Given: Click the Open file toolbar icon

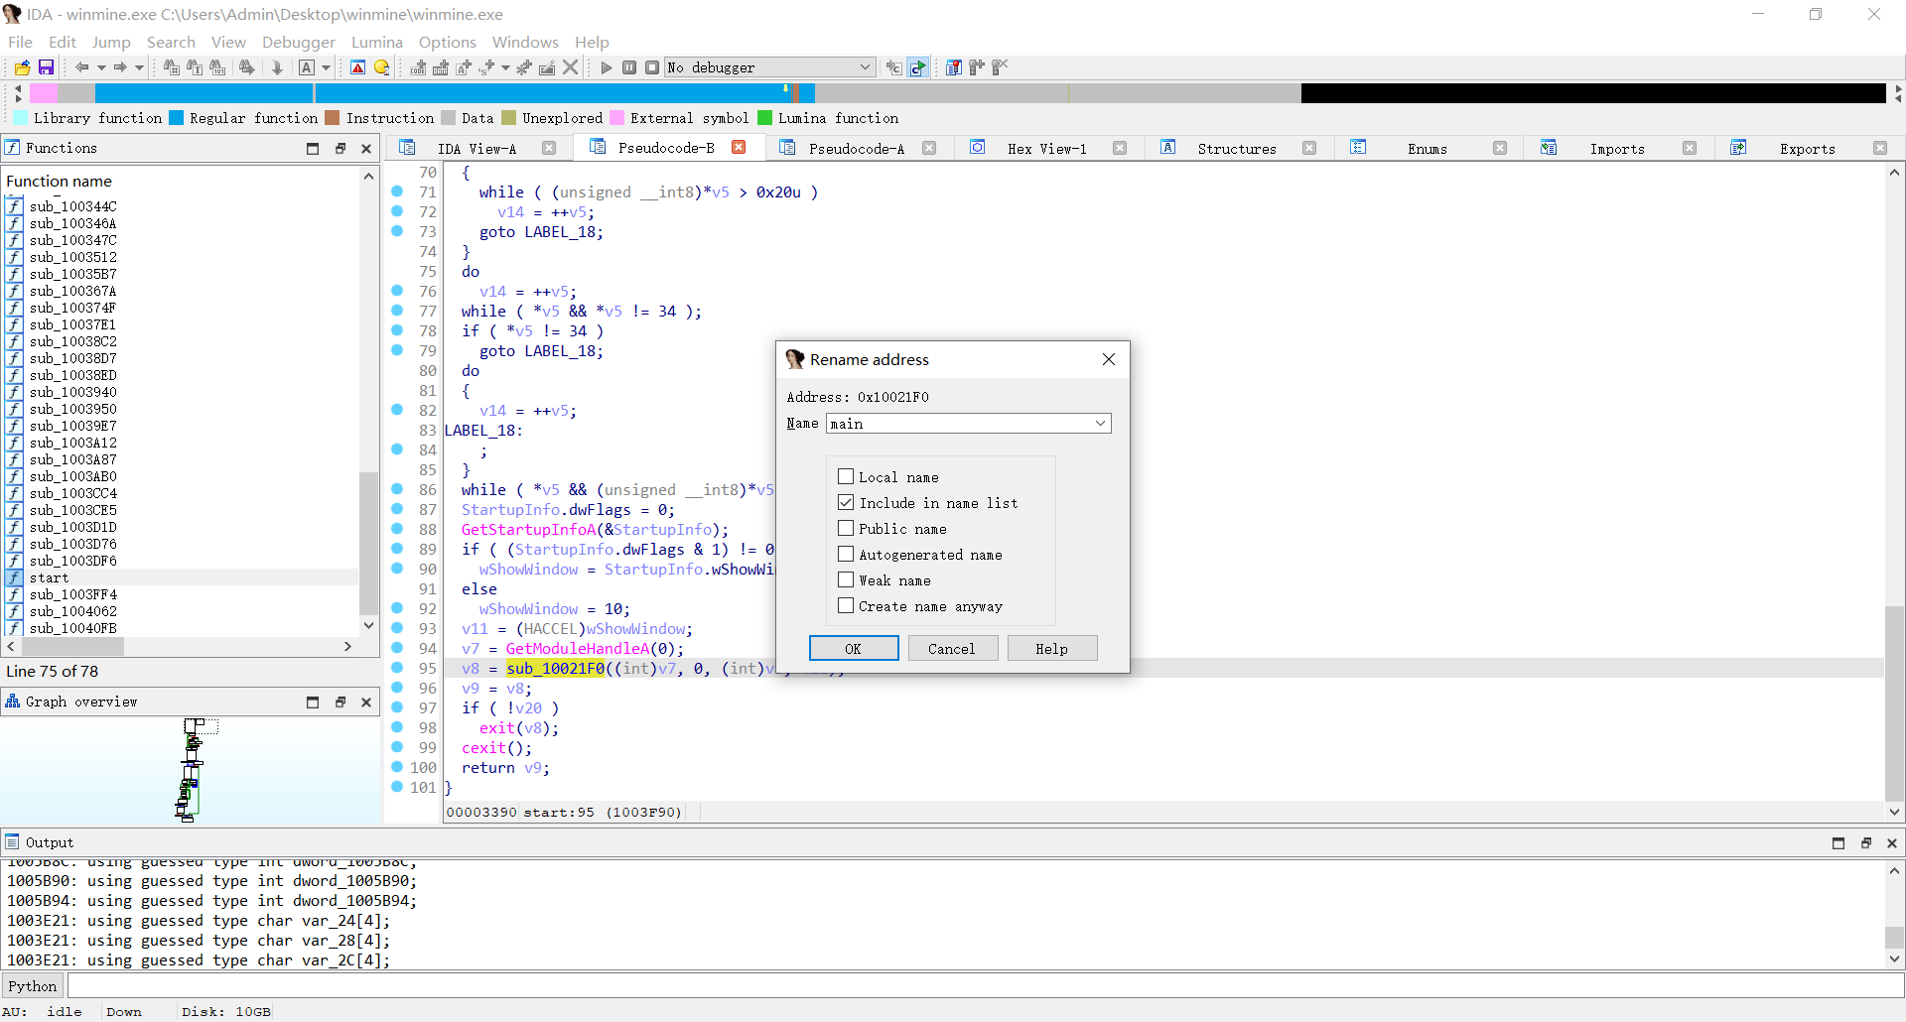Looking at the screenshot, I should (22, 67).
